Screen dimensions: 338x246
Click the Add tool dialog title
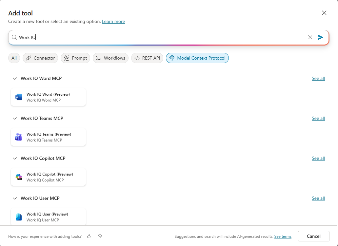point(20,13)
